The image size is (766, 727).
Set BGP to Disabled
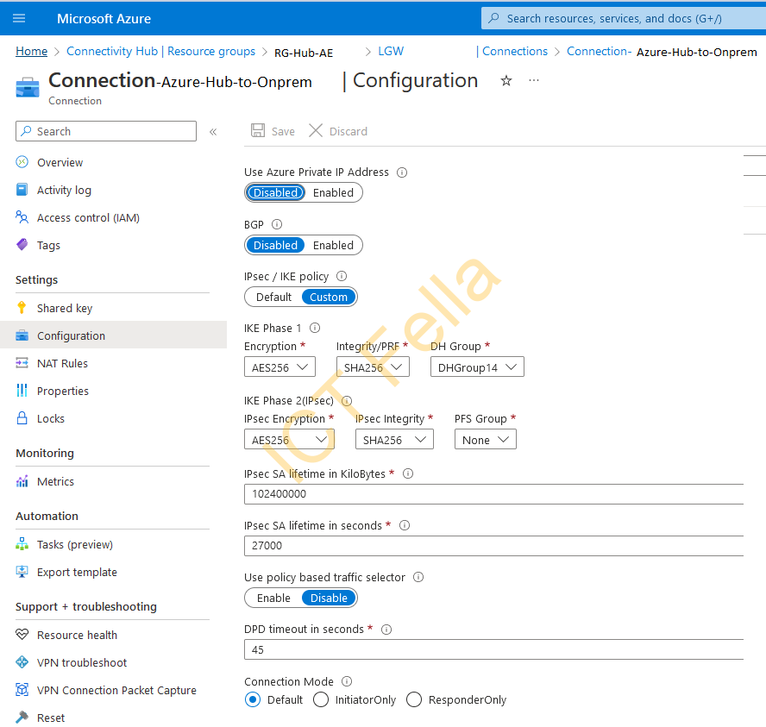[275, 245]
